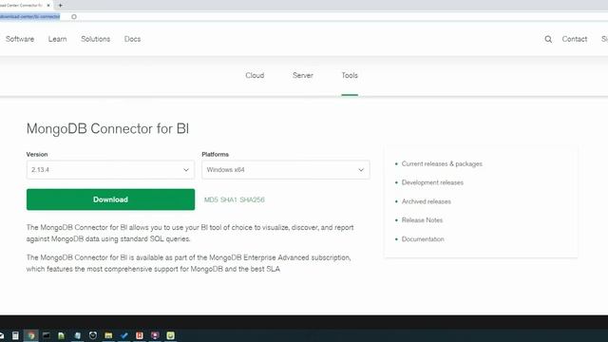Image resolution: width=608 pixels, height=342 pixels.
Task: Open the red square taskbar icon
Action: [140, 335]
